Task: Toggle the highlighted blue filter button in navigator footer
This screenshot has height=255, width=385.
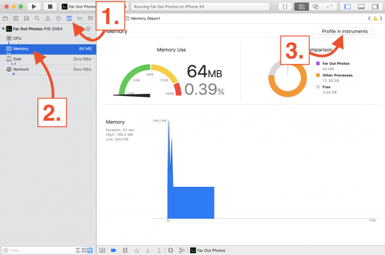Action: (x=90, y=250)
